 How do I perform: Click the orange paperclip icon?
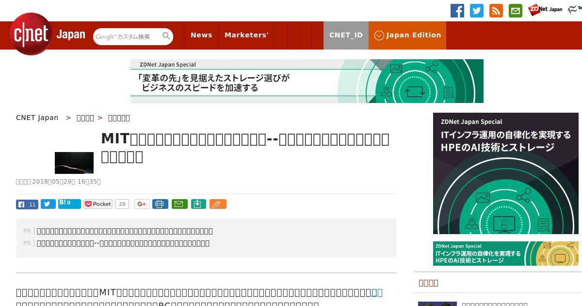pyautogui.click(x=218, y=204)
